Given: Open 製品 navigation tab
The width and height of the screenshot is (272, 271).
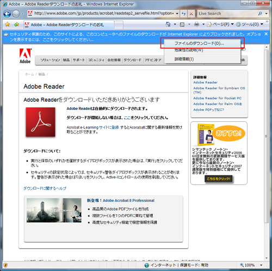Looking at the screenshot, I should (66, 60).
